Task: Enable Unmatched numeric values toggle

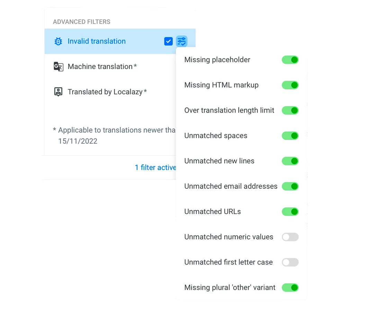Action: coord(290,237)
